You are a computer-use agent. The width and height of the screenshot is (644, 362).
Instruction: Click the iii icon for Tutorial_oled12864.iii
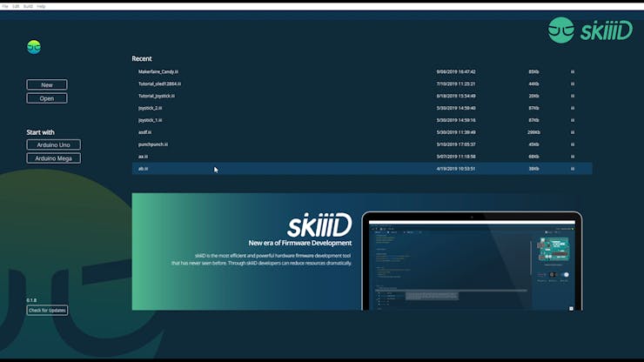pyautogui.click(x=572, y=84)
